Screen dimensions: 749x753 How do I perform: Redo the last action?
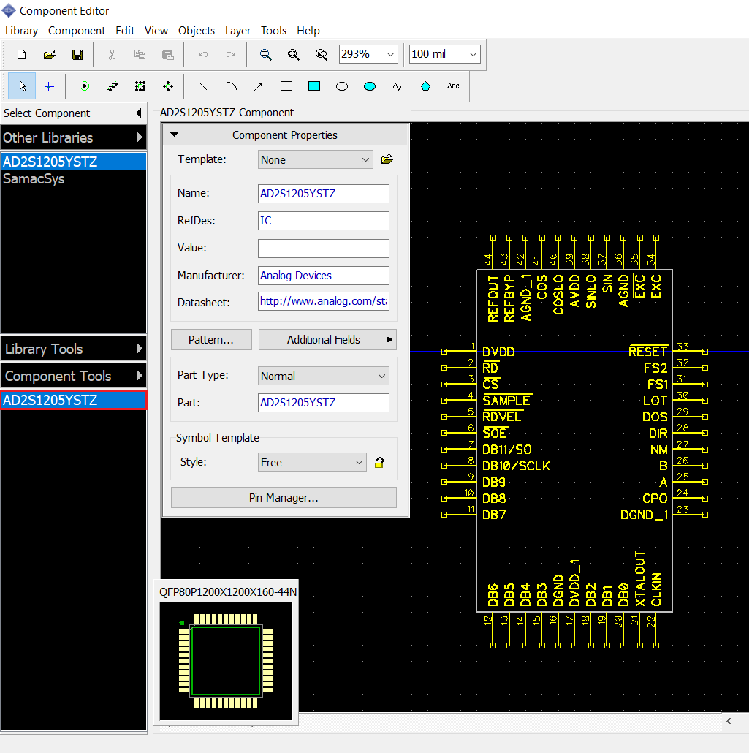tap(231, 55)
